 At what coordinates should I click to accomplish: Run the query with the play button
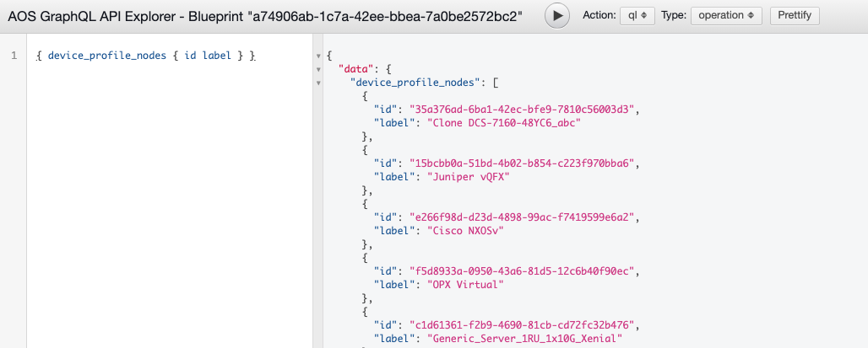point(556,15)
